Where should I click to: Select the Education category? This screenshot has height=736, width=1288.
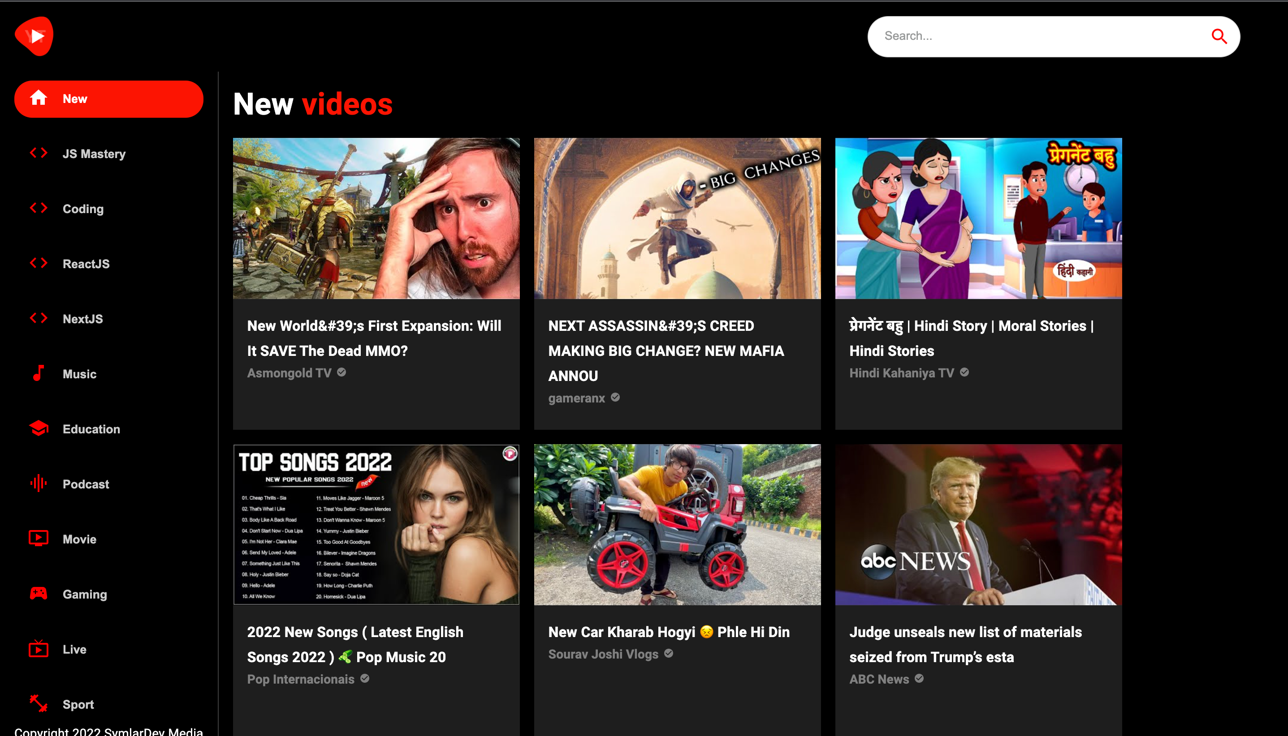(109, 429)
